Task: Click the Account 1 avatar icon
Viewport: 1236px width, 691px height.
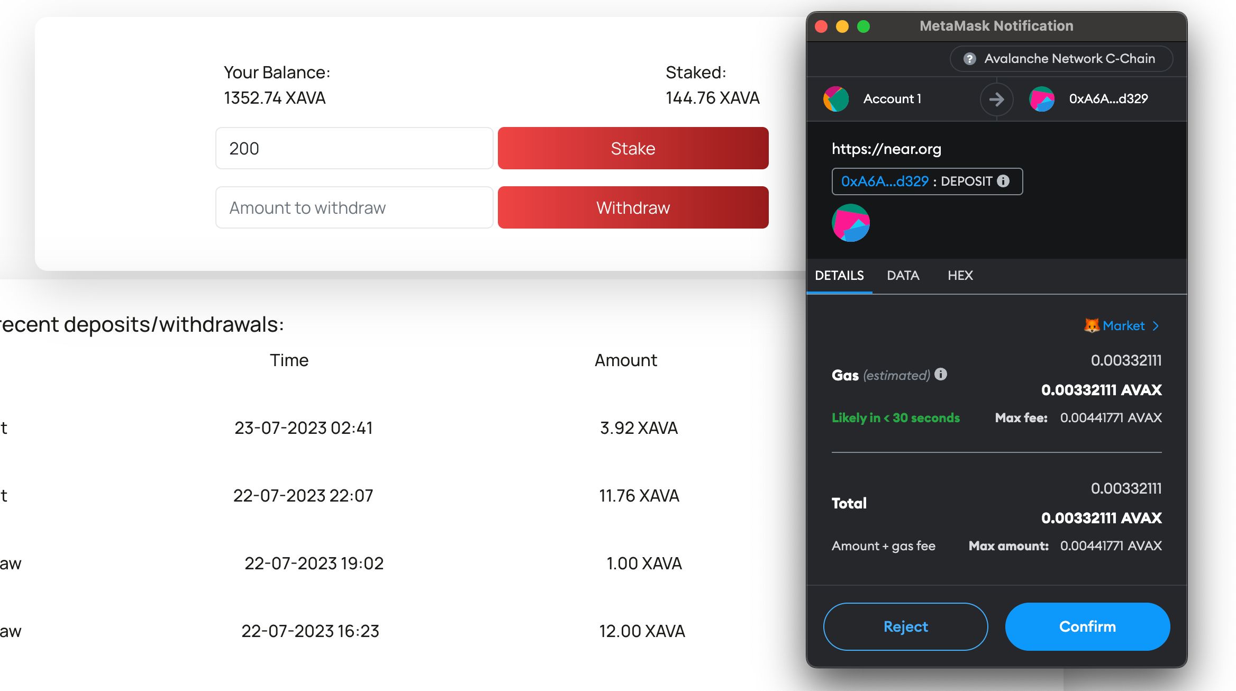Action: pyautogui.click(x=836, y=99)
